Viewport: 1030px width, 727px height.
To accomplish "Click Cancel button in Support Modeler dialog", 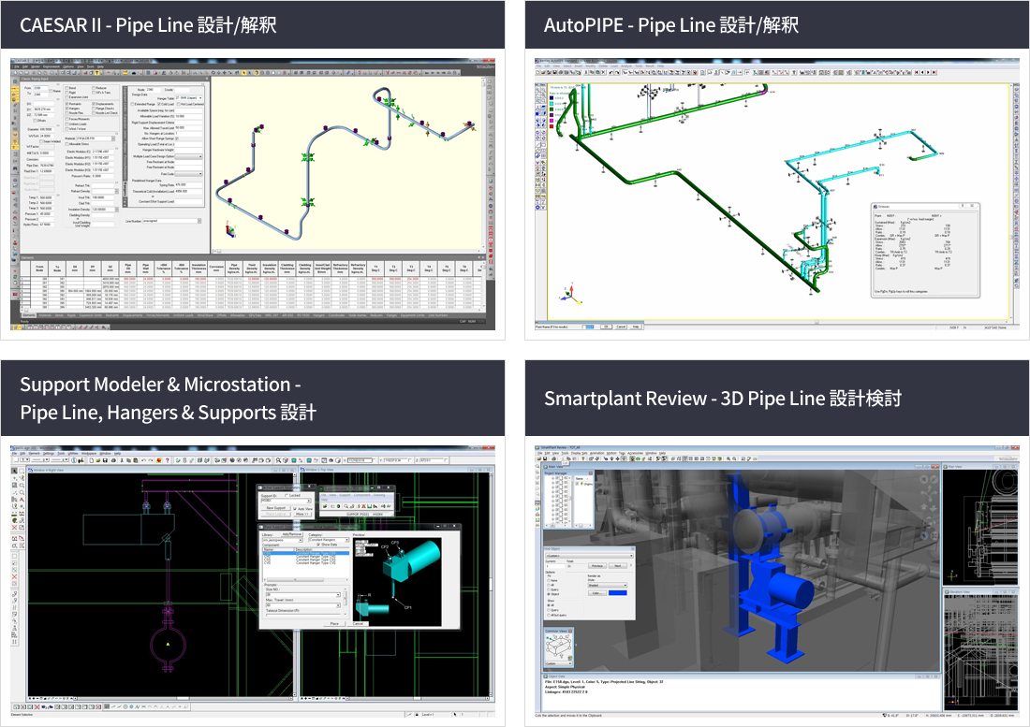I will tap(358, 623).
